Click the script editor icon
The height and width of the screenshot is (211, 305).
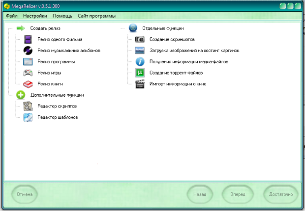tap(28, 106)
